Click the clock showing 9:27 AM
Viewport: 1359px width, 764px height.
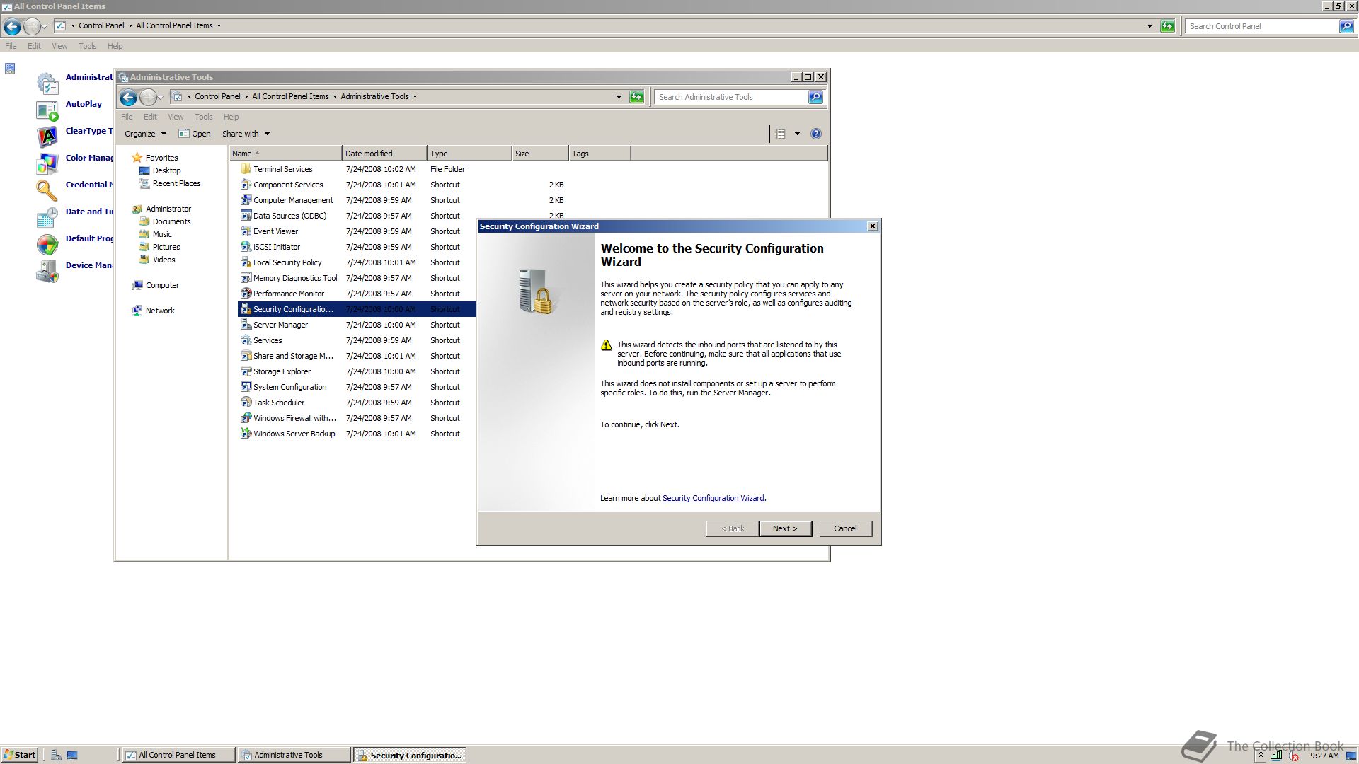click(1324, 756)
